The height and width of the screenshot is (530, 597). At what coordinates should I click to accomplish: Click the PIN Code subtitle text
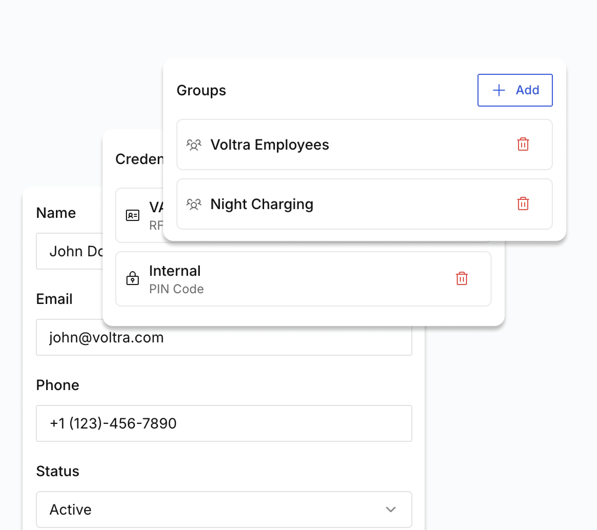point(176,289)
